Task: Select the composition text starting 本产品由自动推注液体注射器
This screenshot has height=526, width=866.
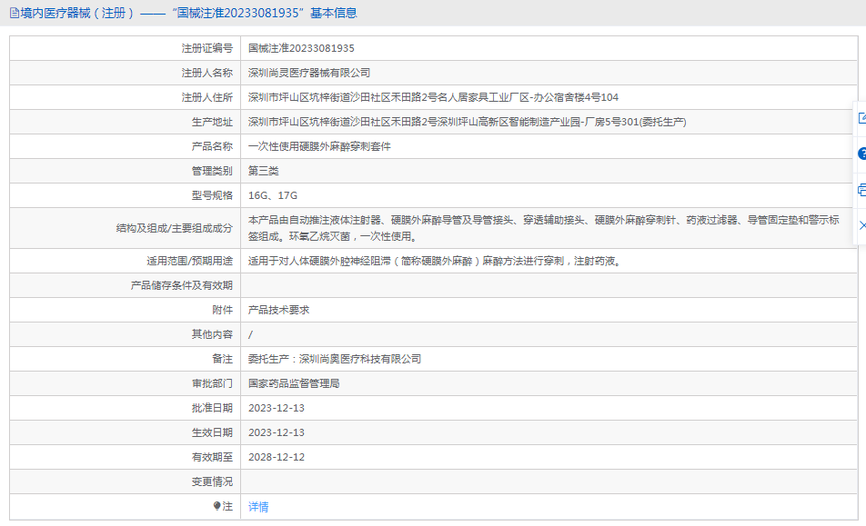Action: coord(544,228)
